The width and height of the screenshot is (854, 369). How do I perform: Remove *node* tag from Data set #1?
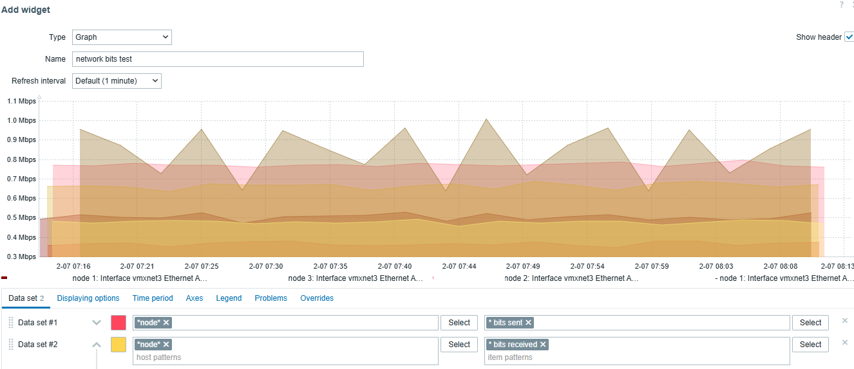[x=166, y=323]
